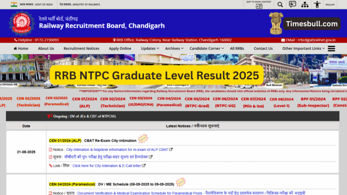This screenshot has height=195, width=347.
Task: Open City-Intimation & helpdesk information notice
Action: (x=117, y=150)
